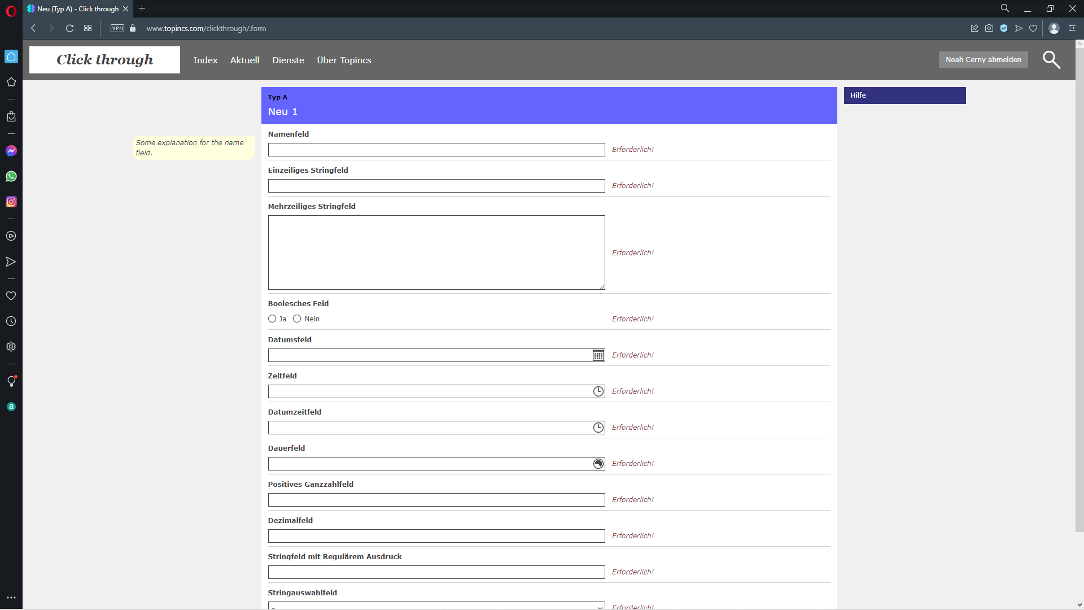Take a snapshot with camera icon
Screen dimensions: 1084x610
989,28
